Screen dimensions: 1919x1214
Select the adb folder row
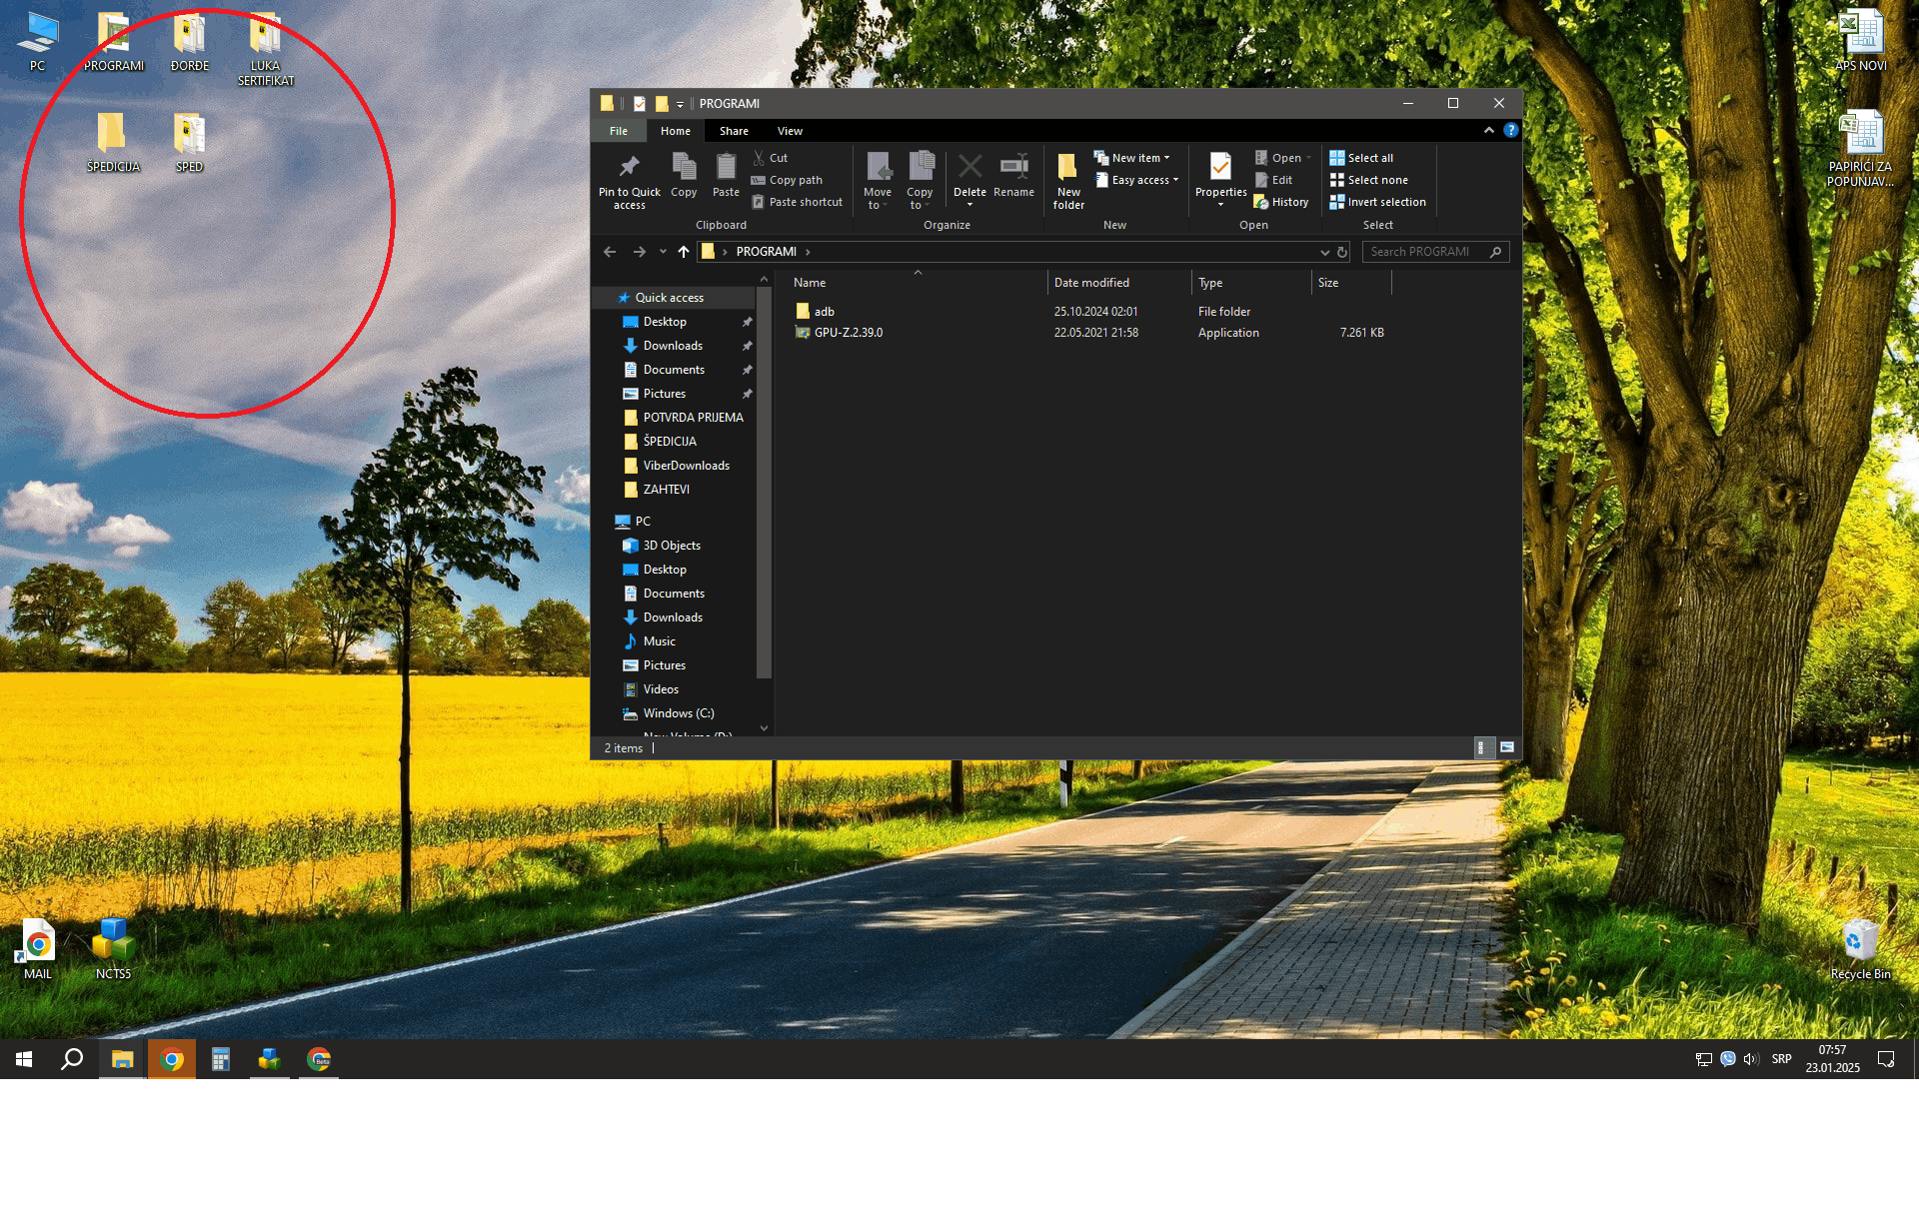1089,312
